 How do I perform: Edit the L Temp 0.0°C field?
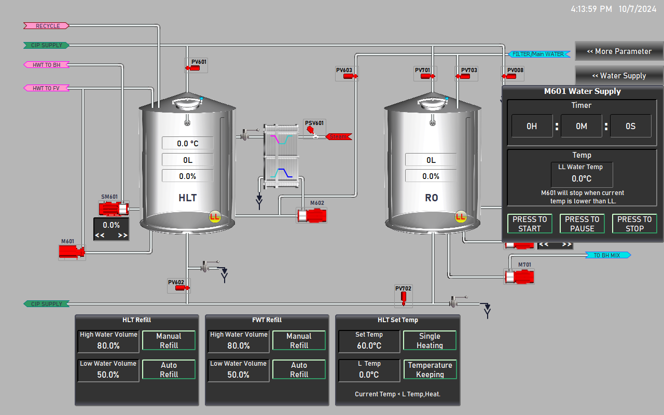coord(369,370)
